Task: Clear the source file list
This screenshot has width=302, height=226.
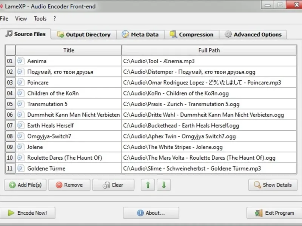Action: (x=113, y=185)
